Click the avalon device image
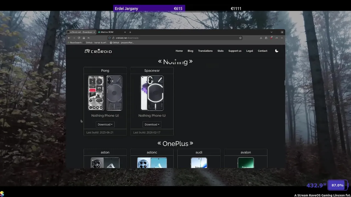This screenshot has width=351, height=197. tap(246, 163)
